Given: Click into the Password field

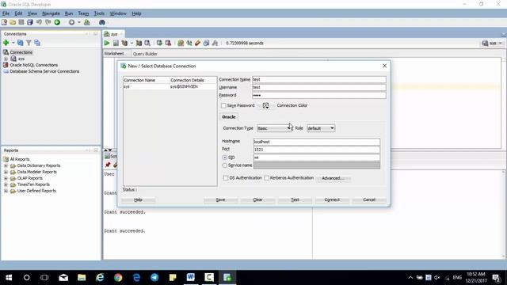Looking at the screenshot, I should pyautogui.click(x=319, y=95).
